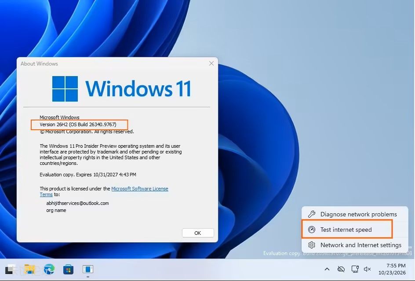Click the "org name" text
The width and height of the screenshot is (415, 281).
click(x=56, y=210)
